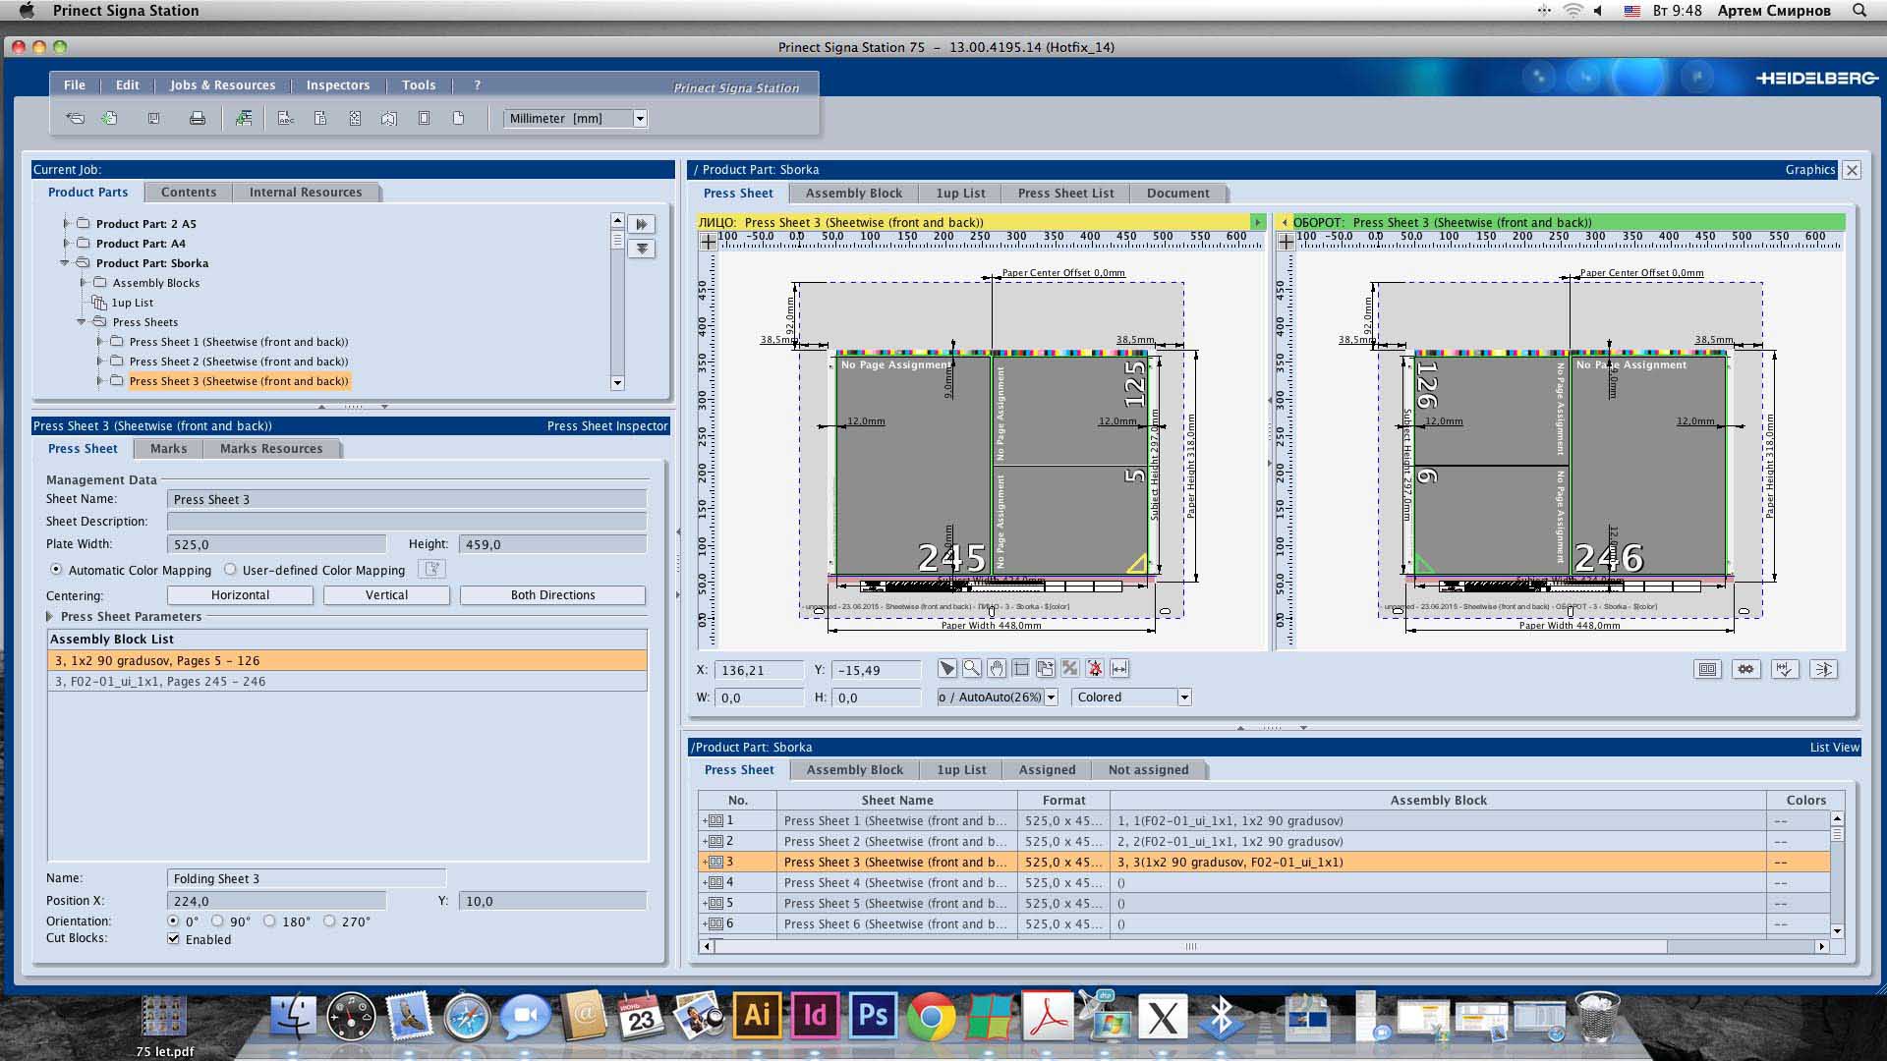Switch to Marks Resources tab

[270, 448]
